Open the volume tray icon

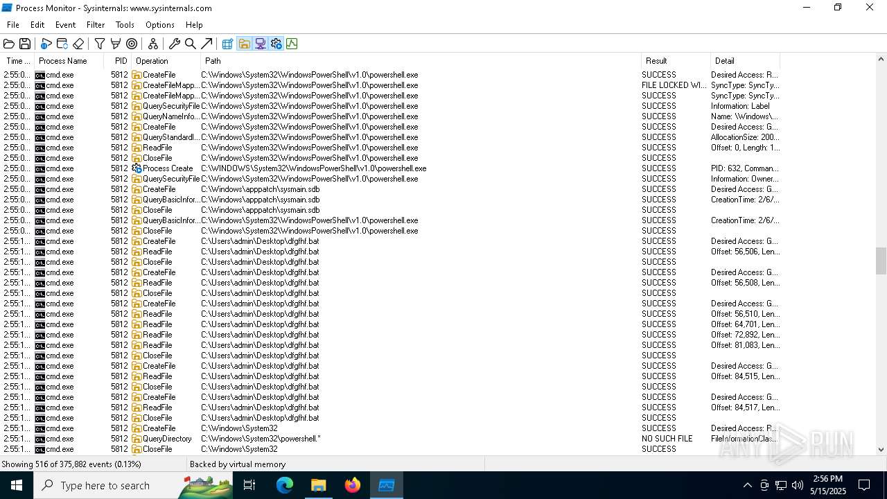(798, 485)
